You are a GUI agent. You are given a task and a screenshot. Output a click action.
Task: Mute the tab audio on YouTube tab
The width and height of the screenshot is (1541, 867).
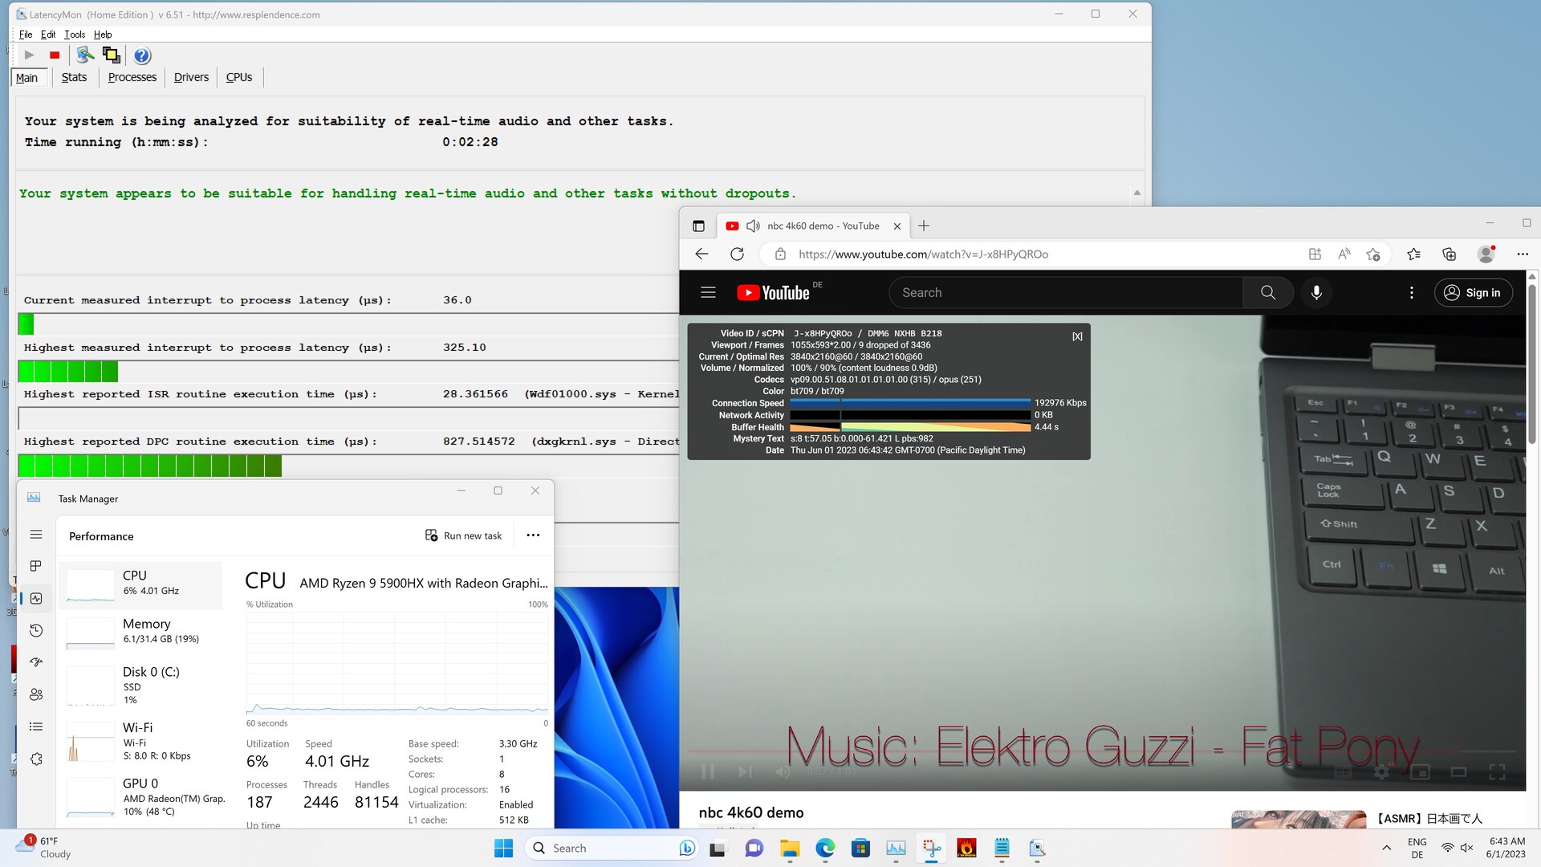coord(753,226)
